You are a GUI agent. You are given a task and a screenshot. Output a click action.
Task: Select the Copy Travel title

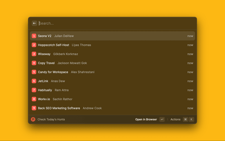click(x=46, y=63)
